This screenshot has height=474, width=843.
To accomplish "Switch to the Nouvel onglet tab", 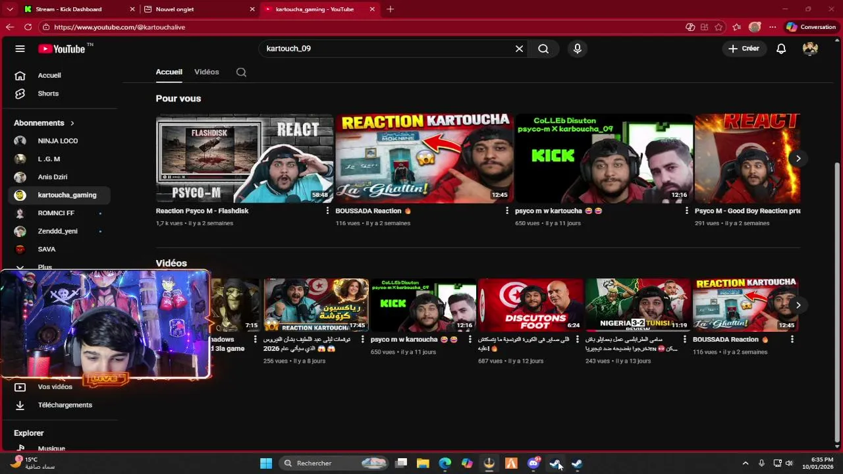I will click(x=198, y=9).
